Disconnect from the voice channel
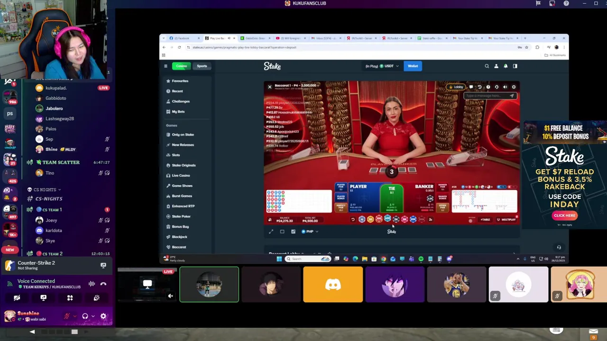The height and width of the screenshot is (341, 607). tap(103, 284)
